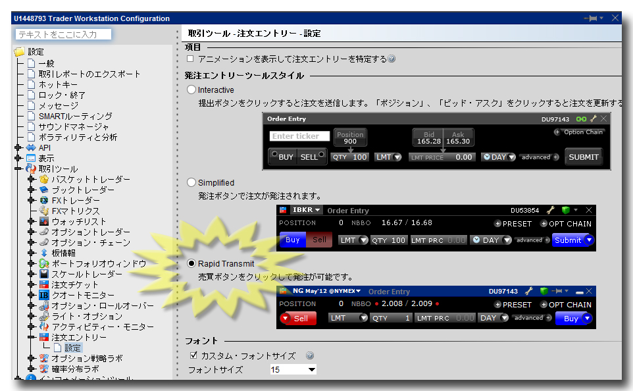Image resolution: width=633 pixels, height=391 pixels.
Task: Expand the ブックトレーダー node
Action: [x=31, y=190]
